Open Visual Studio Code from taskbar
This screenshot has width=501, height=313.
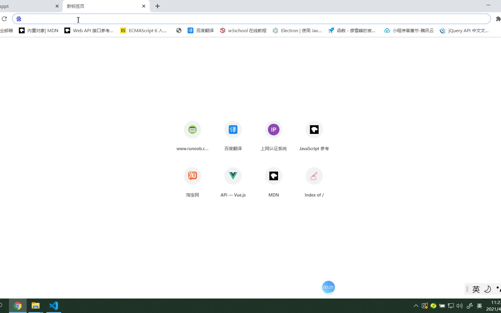54,306
